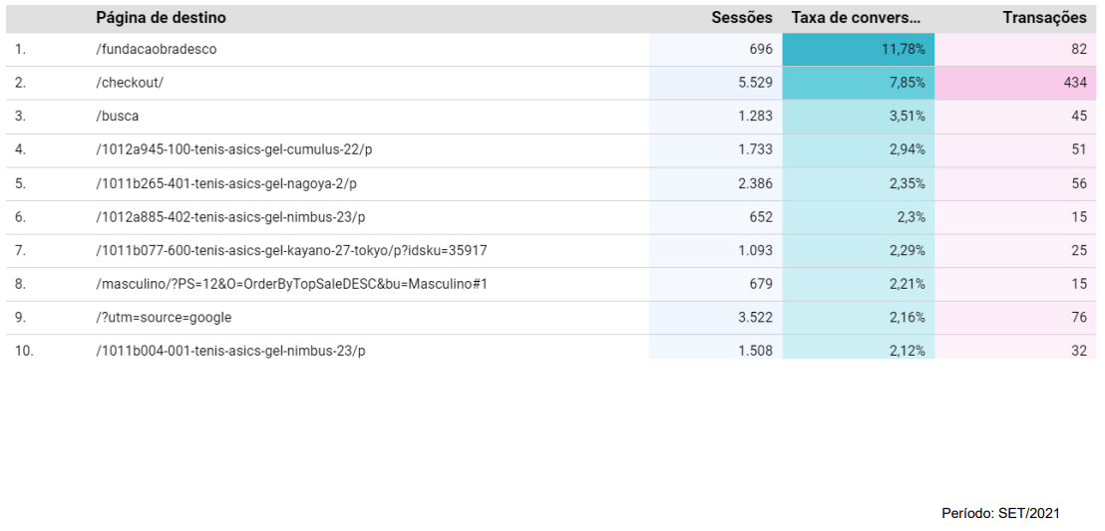Click the Taxa de conversão column header
This screenshot has height=531, width=1105.
(856, 18)
